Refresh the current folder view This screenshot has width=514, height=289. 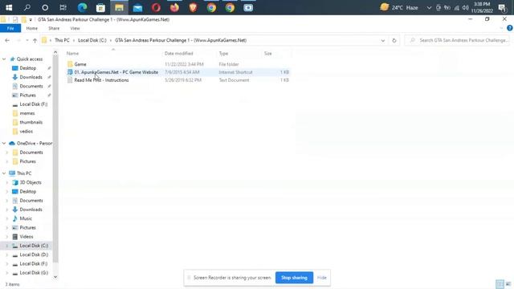pos(394,40)
